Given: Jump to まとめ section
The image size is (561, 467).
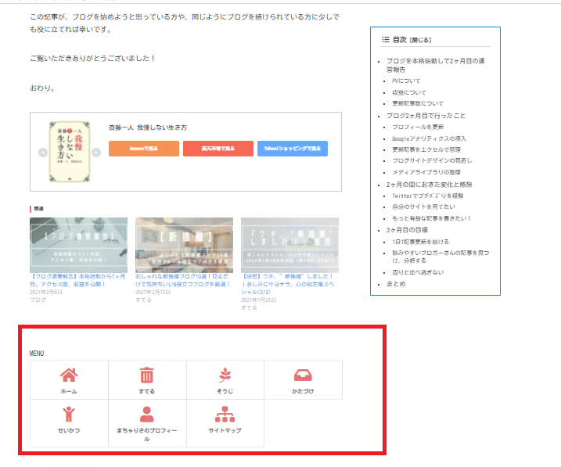Looking at the screenshot, I should coord(396,284).
